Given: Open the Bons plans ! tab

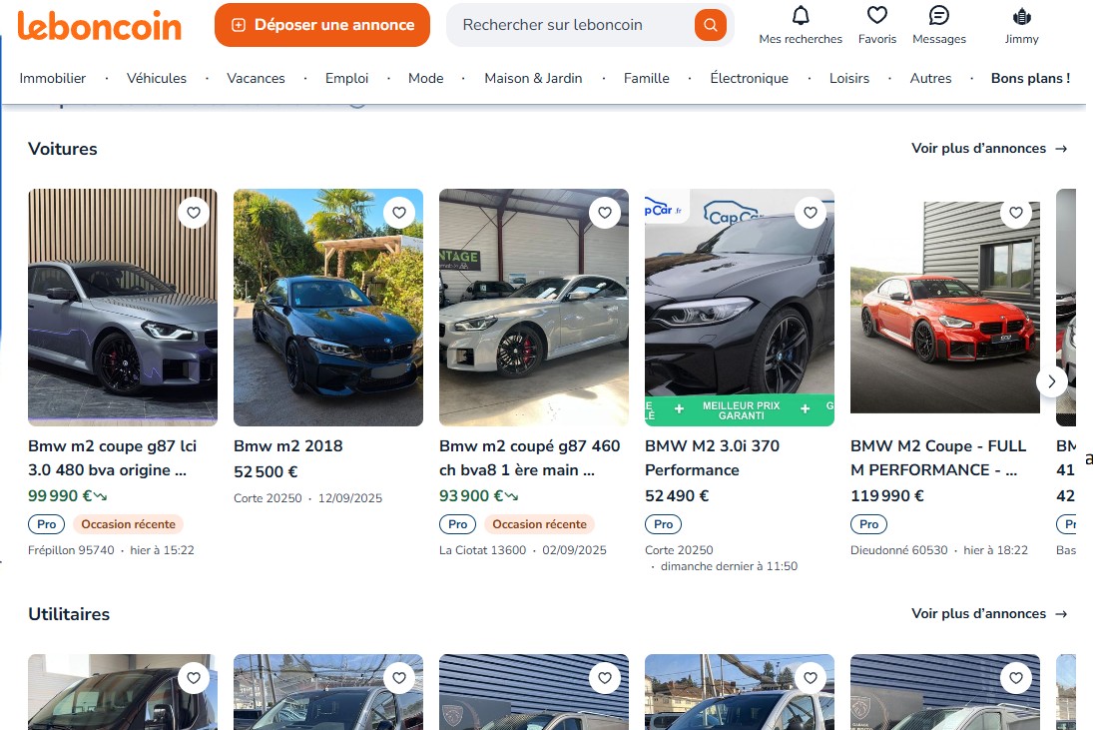Looking at the screenshot, I should tap(1030, 78).
